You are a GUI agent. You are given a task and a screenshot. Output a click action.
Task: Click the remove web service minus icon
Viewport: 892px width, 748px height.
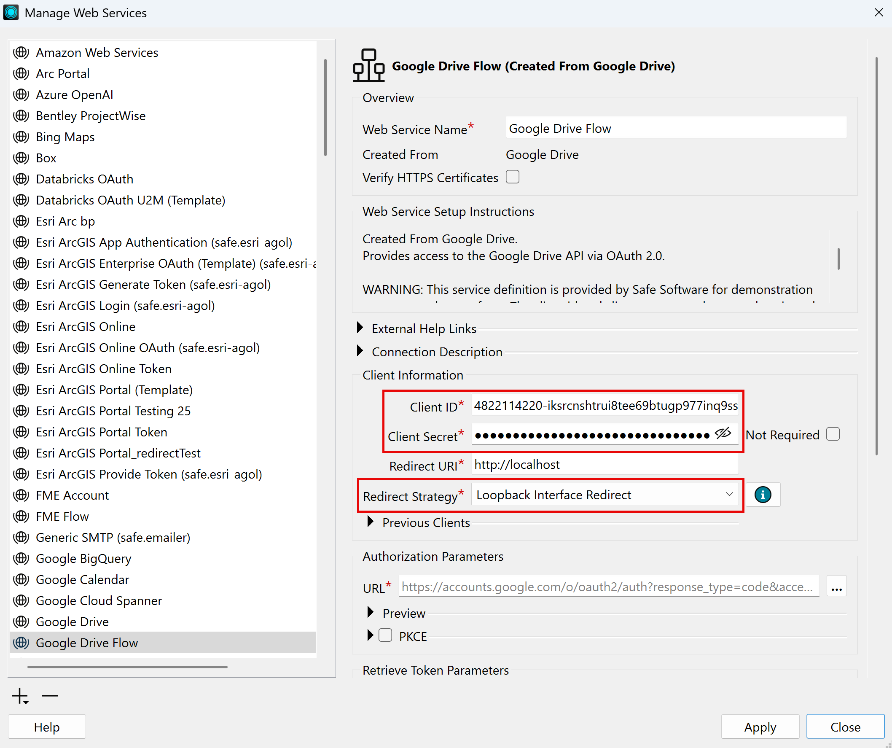pyautogui.click(x=50, y=696)
